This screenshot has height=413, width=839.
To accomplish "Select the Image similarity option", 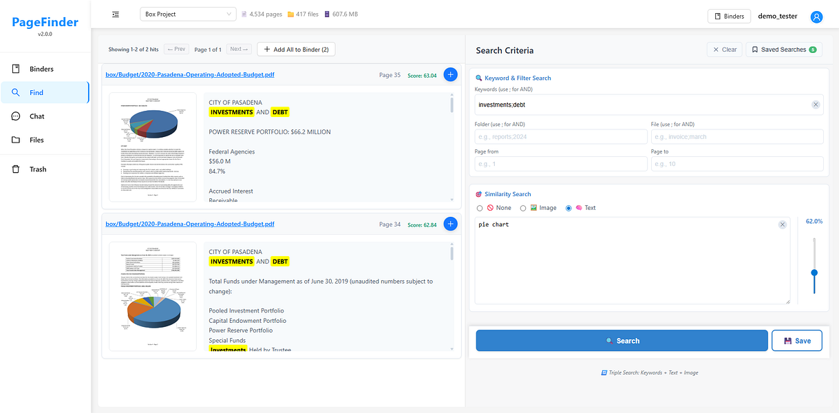I will 523,208.
